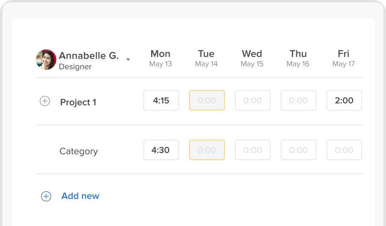The width and height of the screenshot is (386, 226).
Task: Click the Project 1 row label
Action: [78, 102]
